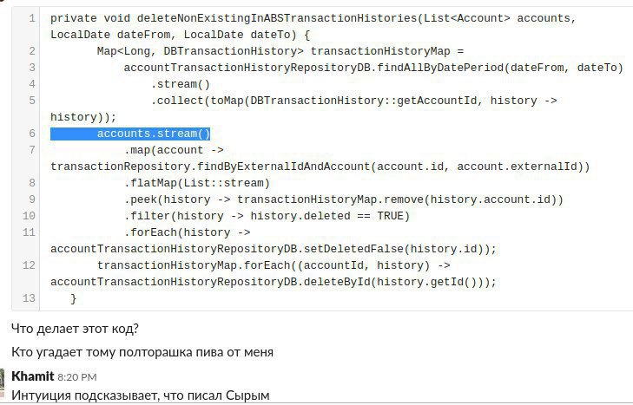Click line number 12 in code gutter
The height and width of the screenshot is (405, 633).
29,265
